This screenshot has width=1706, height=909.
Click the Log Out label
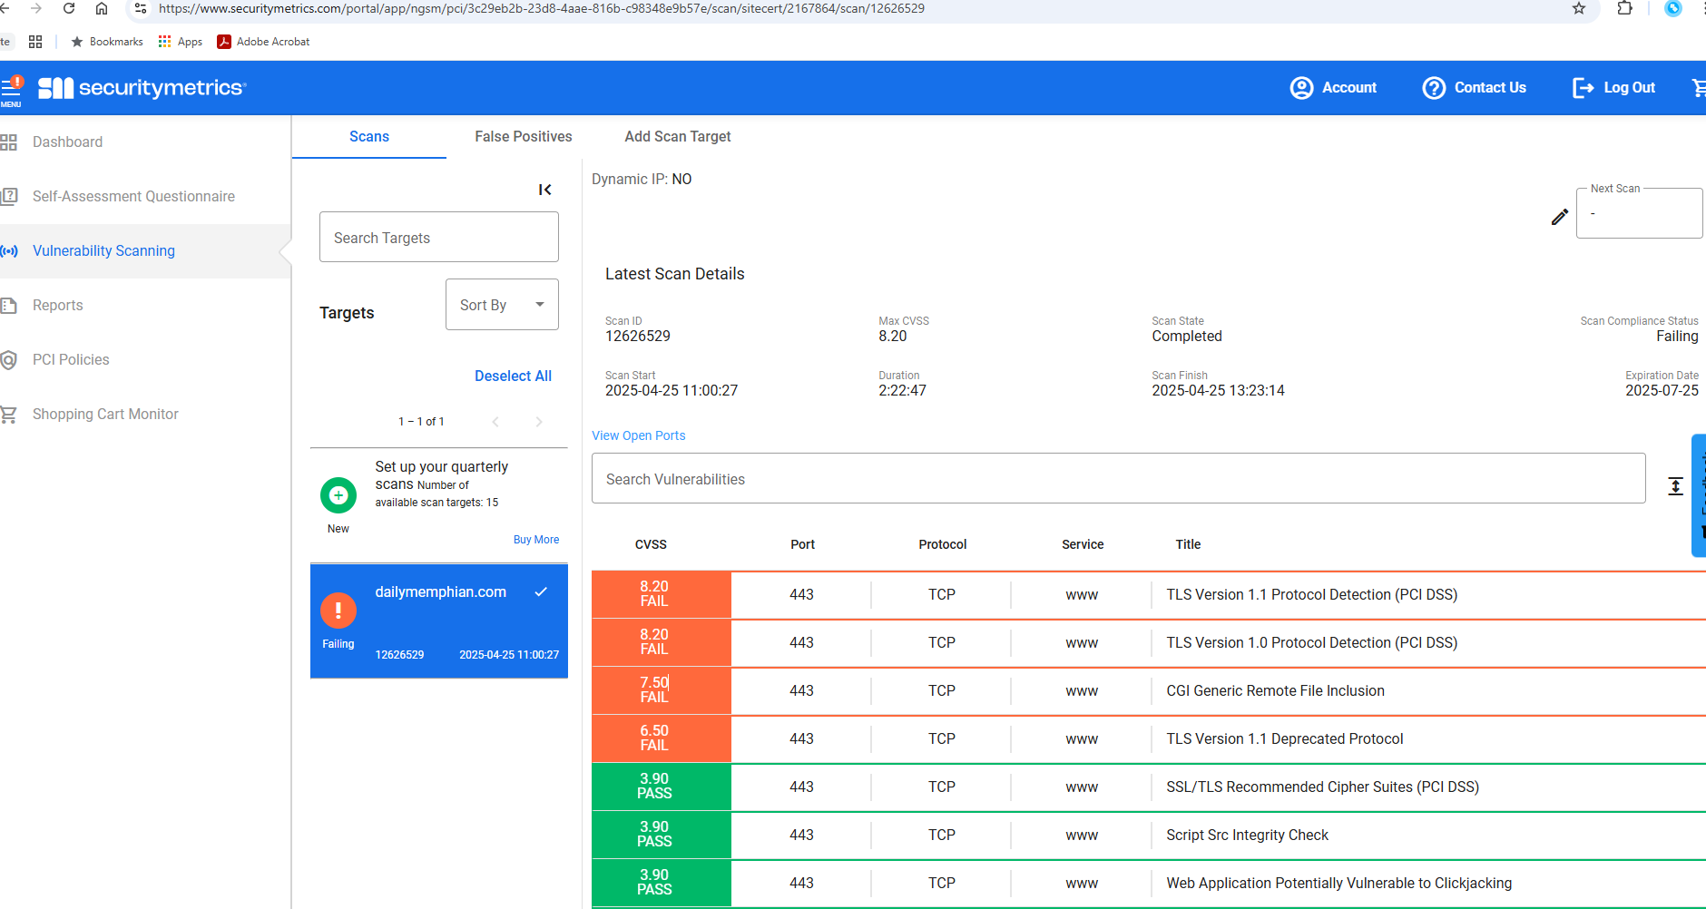1630,88
